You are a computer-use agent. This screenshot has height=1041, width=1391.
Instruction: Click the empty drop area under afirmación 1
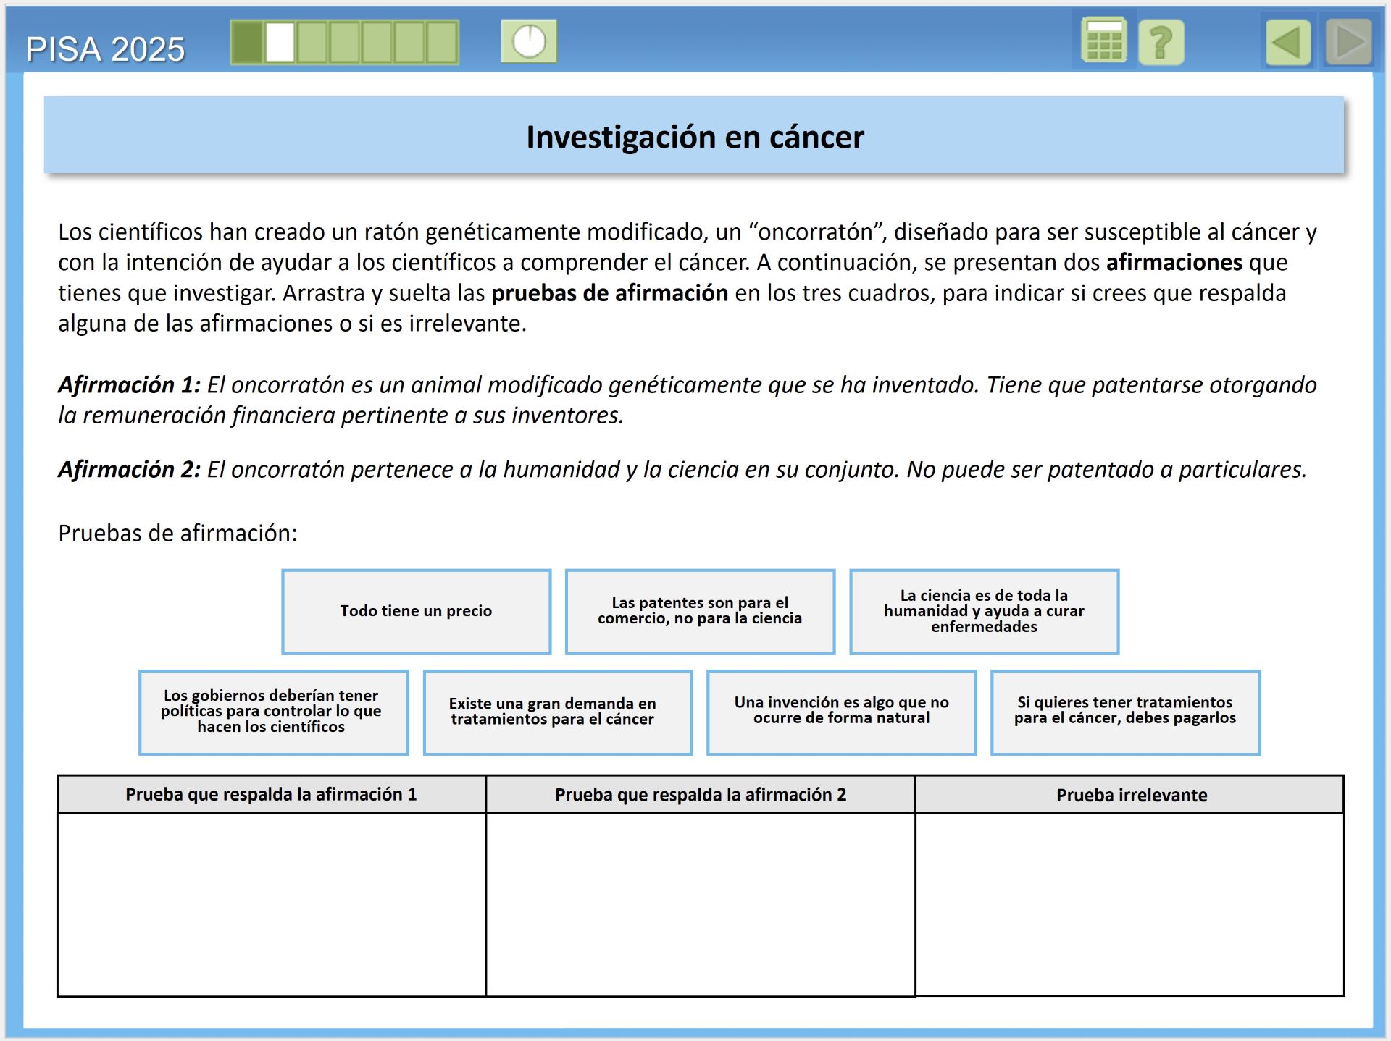pos(271,903)
